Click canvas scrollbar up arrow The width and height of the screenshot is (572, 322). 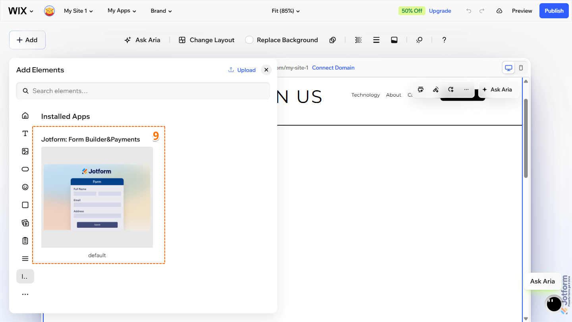(526, 81)
